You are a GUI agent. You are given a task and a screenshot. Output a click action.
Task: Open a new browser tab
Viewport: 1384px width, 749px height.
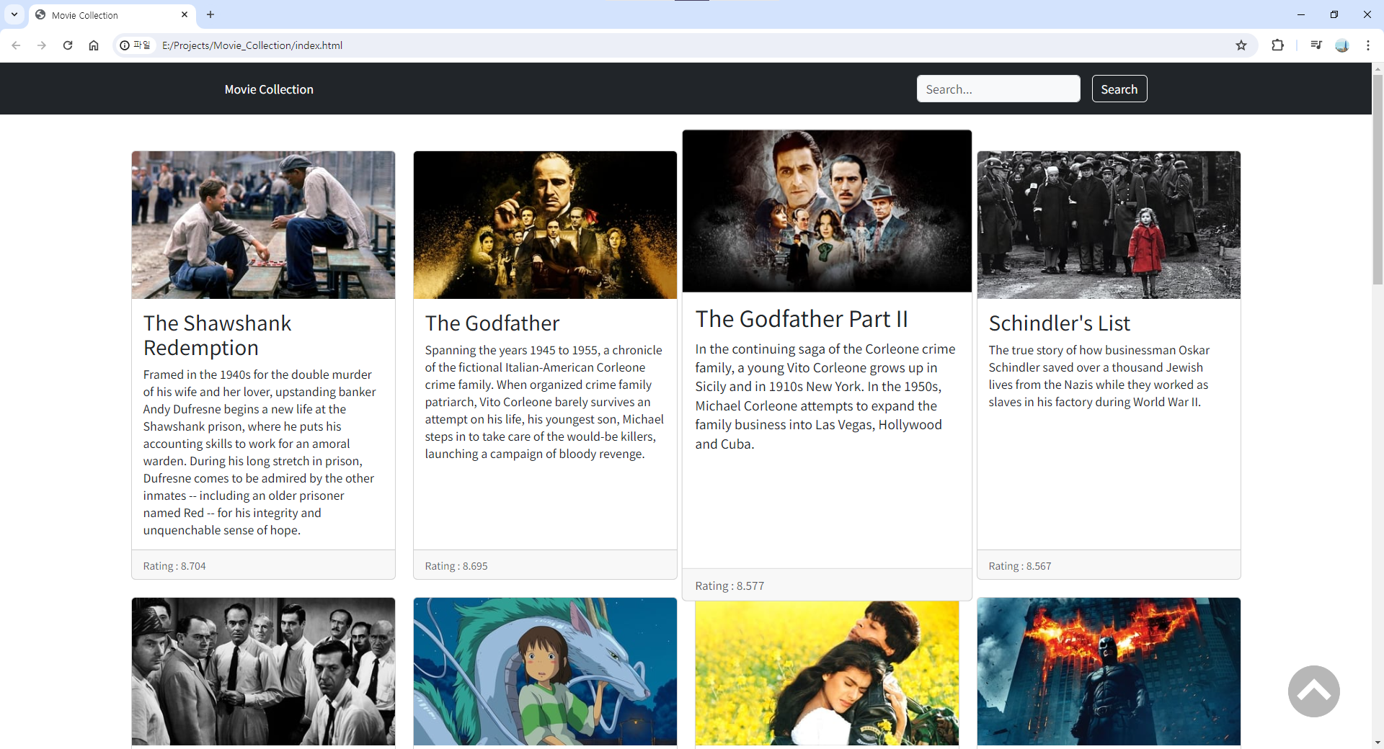coord(210,14)
